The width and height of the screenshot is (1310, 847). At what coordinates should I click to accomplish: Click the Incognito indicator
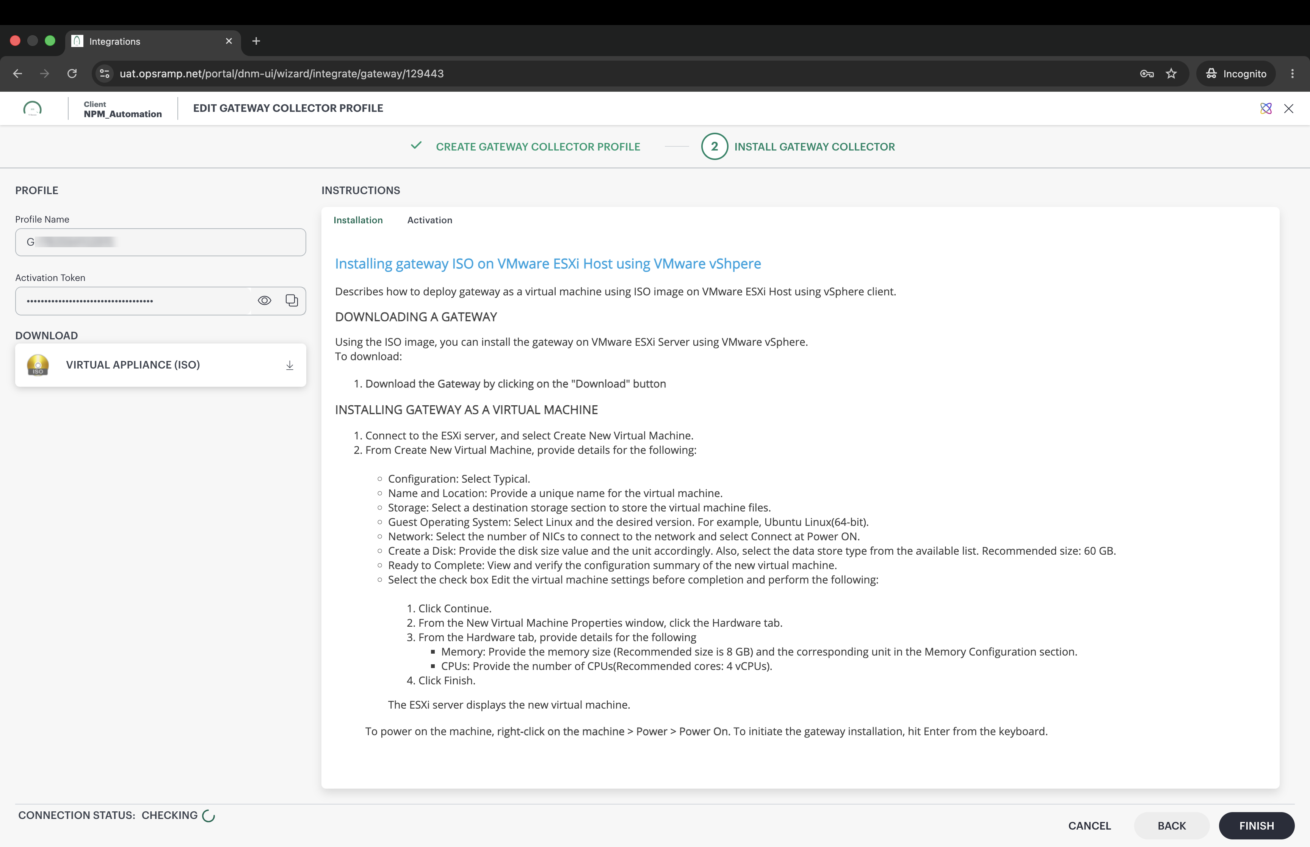[1236, 74]
